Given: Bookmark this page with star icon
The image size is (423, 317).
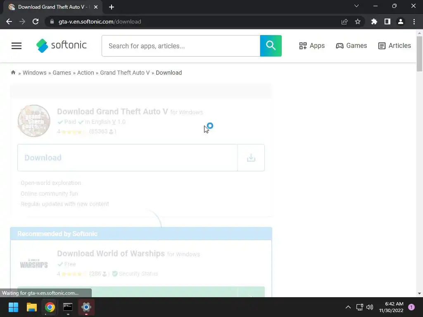Looking at the screenshot, I should pos(358,21).
